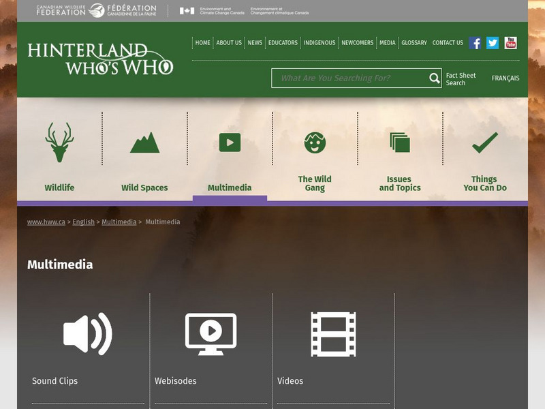Open the Contact Us page
Image resolution: width=545 pixels, height=409 pixels.
click(448, 43)
